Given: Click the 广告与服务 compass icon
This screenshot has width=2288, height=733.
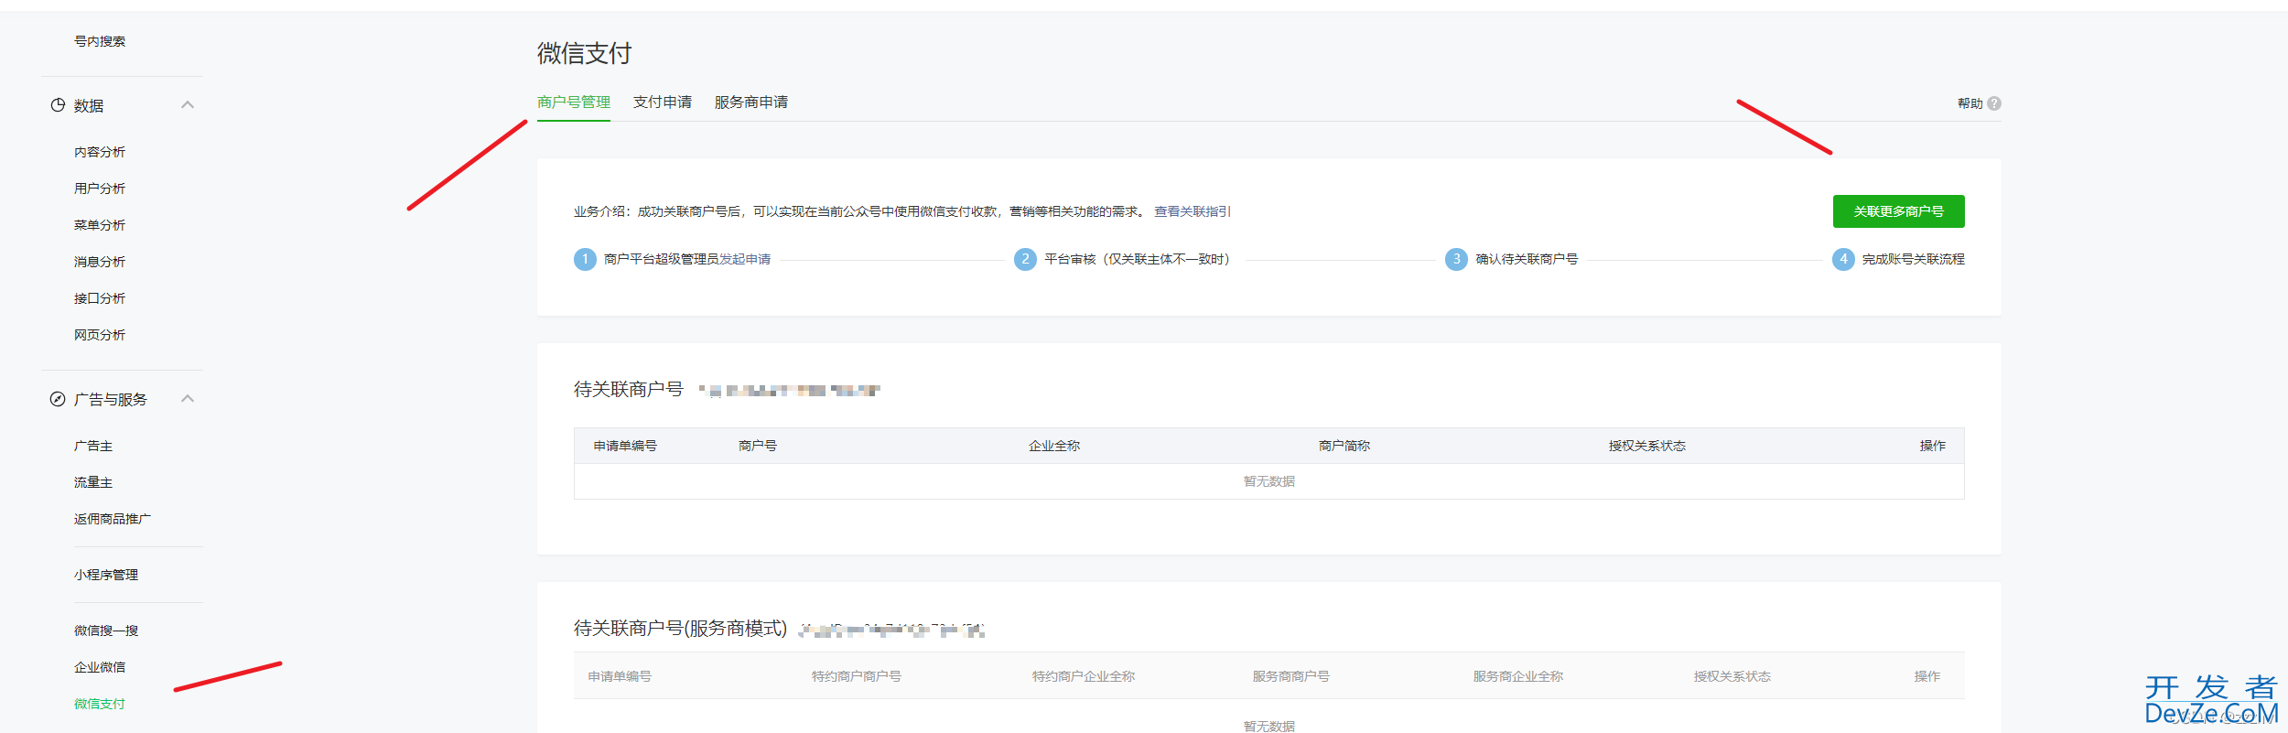Looking at the screenshot, I should coord(58,399).
